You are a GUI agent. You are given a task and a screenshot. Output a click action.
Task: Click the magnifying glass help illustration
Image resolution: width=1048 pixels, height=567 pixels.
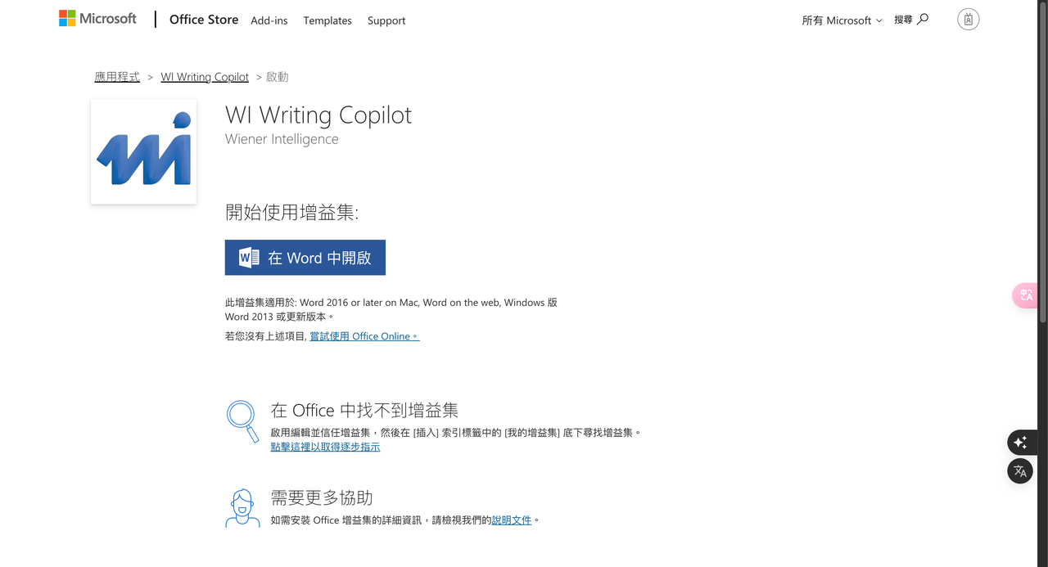click(x=242, y=421)
